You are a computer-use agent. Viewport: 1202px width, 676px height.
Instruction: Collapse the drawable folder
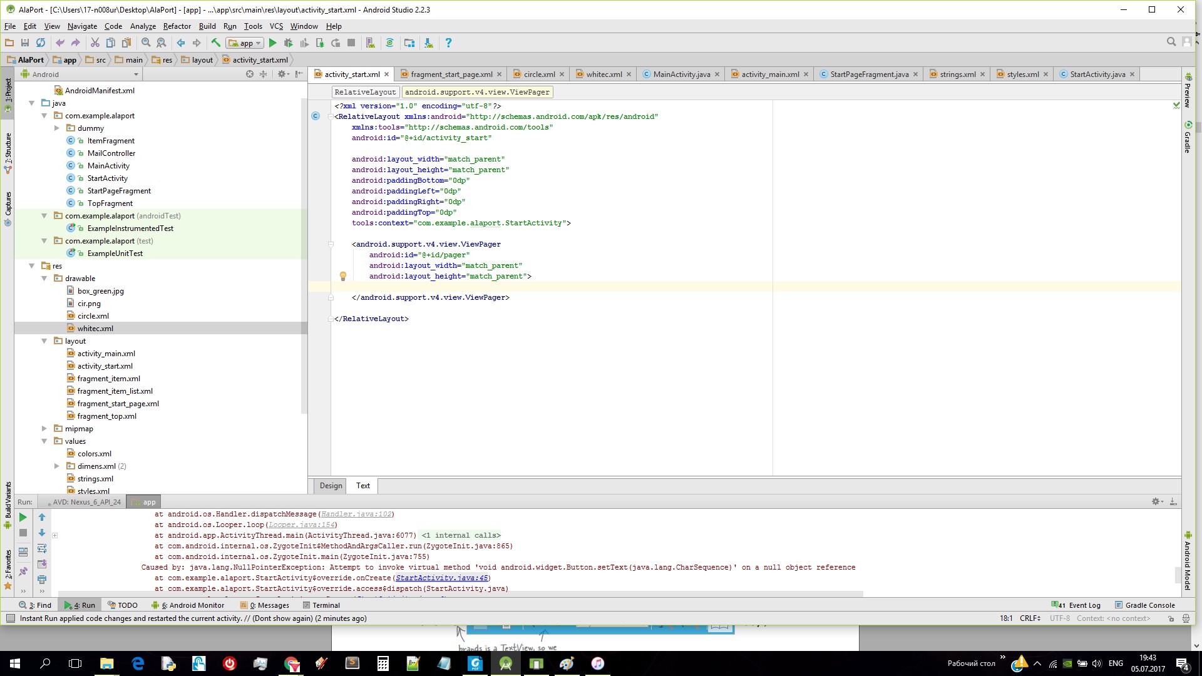[x=44, y=279]
